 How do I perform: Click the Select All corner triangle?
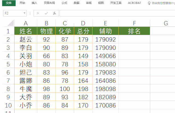[x=11, y=23]
